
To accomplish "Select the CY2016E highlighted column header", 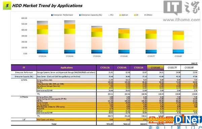I will 155,68.
